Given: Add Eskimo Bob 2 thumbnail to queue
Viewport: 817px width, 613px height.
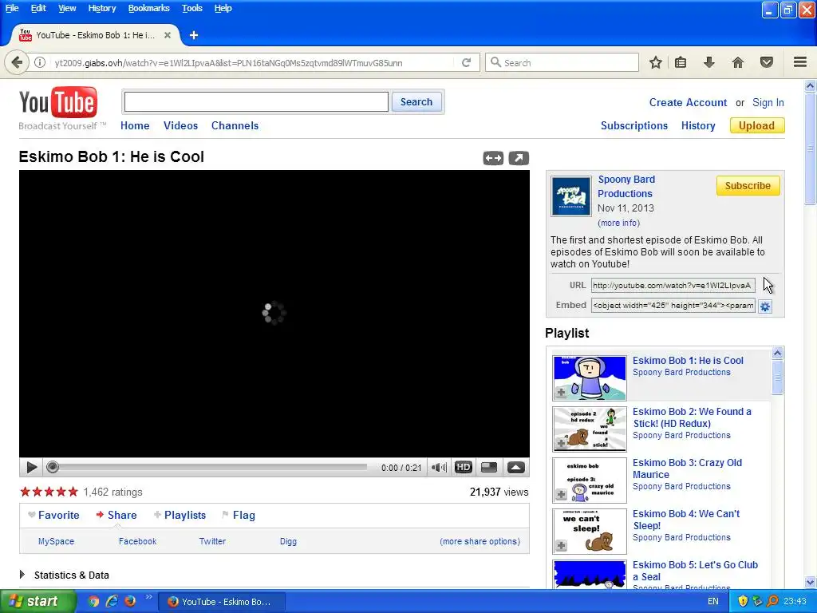Looking at the screenshot, I should coord(561,444).
